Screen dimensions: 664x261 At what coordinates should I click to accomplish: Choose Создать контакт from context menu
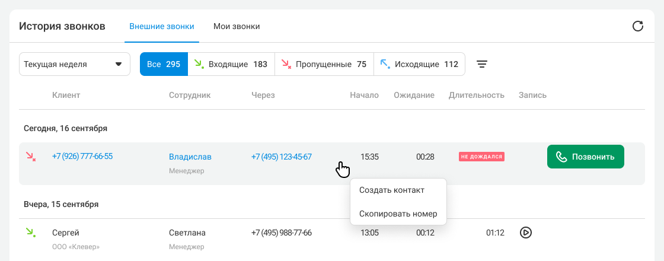pos(392,190)
